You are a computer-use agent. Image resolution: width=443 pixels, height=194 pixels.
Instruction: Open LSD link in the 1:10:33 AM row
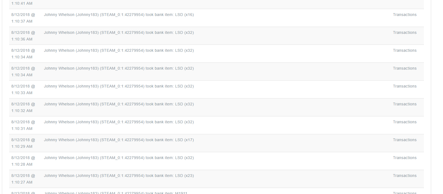click(x=179, y=86)
